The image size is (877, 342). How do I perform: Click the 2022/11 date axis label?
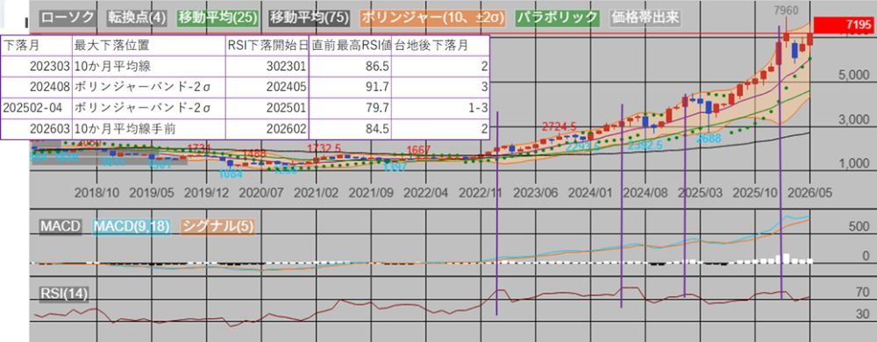[x=481, y=193]
